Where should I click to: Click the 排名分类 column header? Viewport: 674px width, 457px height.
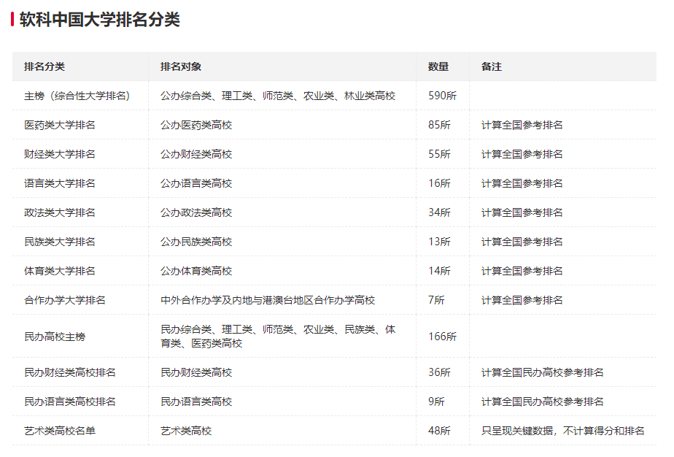click(40, 66)
